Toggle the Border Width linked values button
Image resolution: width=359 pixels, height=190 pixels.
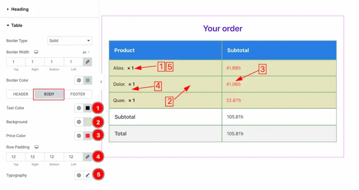pos(87,62)
